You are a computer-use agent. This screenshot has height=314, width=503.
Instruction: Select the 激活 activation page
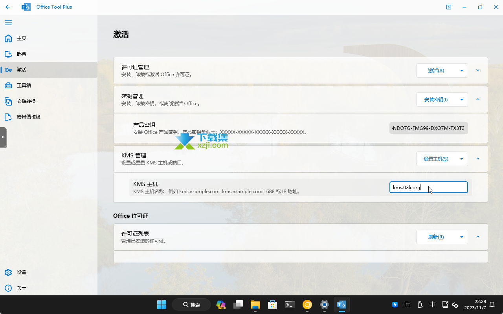point(49,70)
